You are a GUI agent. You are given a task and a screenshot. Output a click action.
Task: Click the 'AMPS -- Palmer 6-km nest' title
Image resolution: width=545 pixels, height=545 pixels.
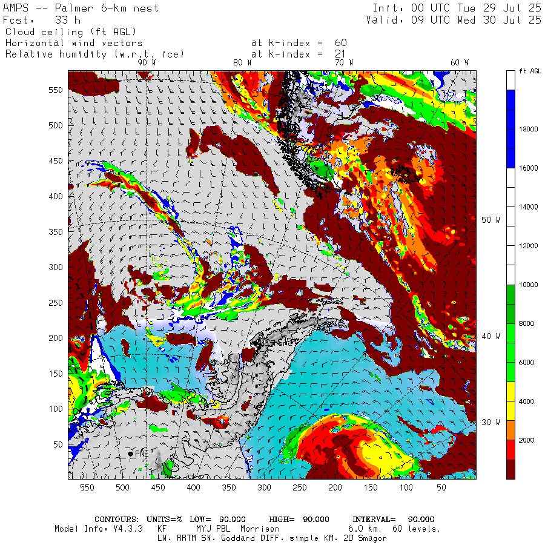click(x=81, y=8)
